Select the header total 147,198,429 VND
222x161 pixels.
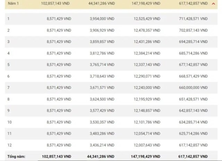pyautogui.click(x=147, y=3)
